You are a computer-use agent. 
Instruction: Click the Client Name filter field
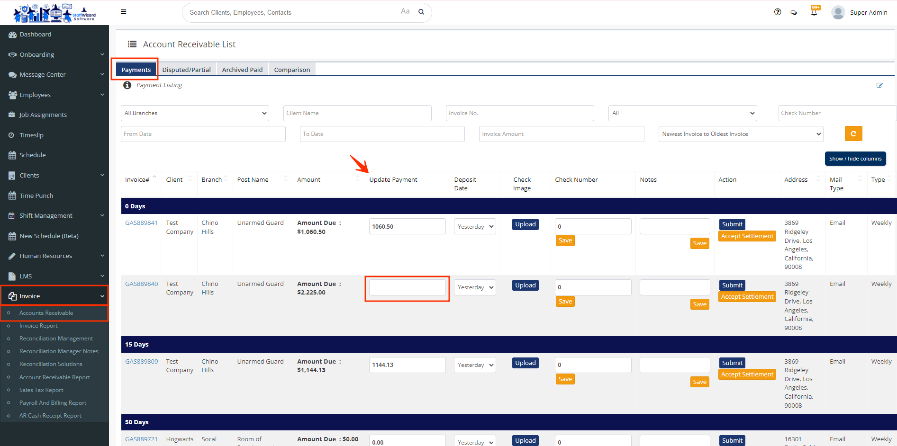[357, 113]
